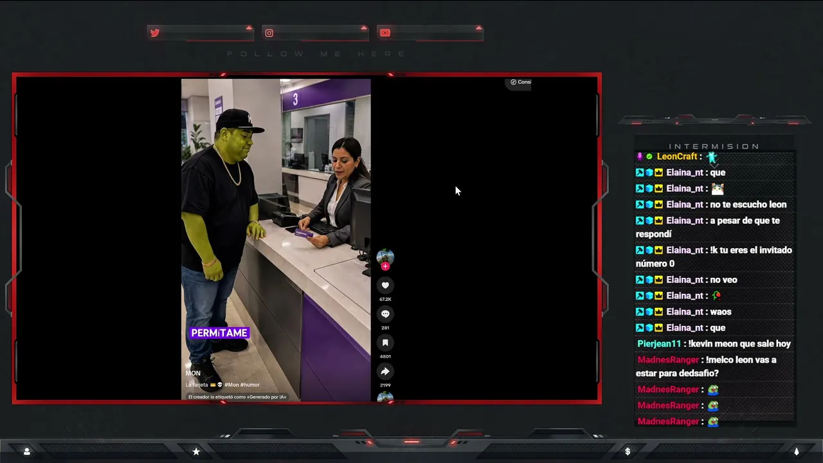Like the TikTok video with the heart icon
This screenshot has width=823, height=463.
[x=385, y=286]
